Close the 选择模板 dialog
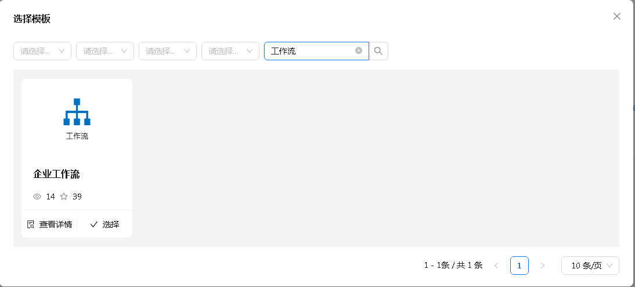Screen dimensions: 635x287 pyautogui.click(x=617, y=16)
